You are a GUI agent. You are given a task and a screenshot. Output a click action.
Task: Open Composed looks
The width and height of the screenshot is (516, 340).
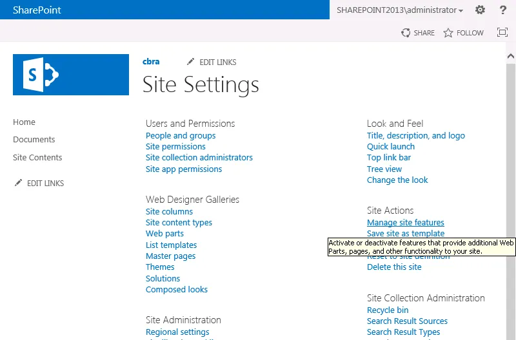(x=176, y=289)
